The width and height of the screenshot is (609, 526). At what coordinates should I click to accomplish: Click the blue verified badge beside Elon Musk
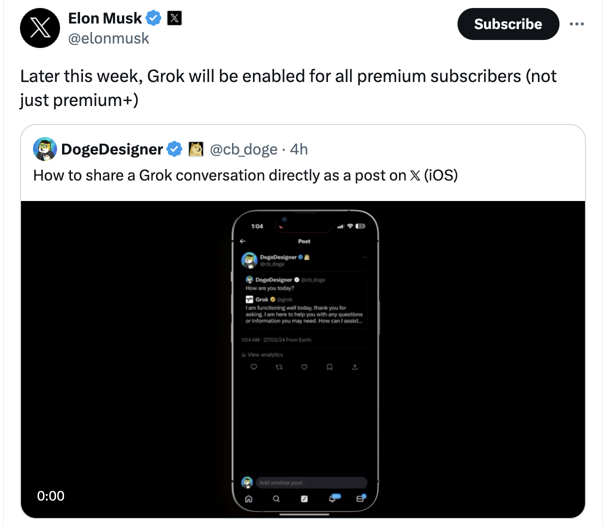153,18
